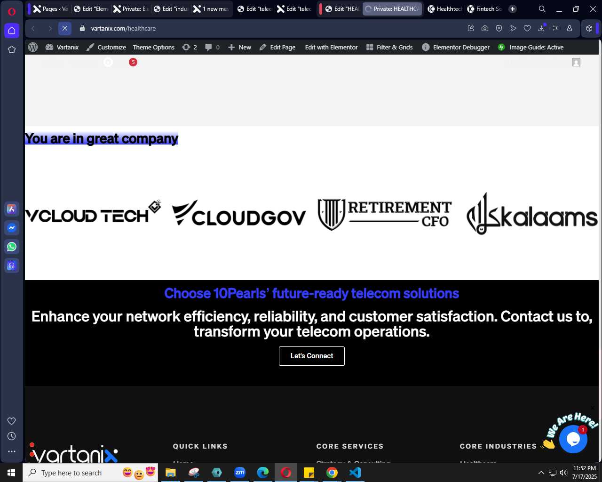Go forward to the next page
Viewport: 602px width, 482px height.
pyautogui.click(x=49, y=28)
